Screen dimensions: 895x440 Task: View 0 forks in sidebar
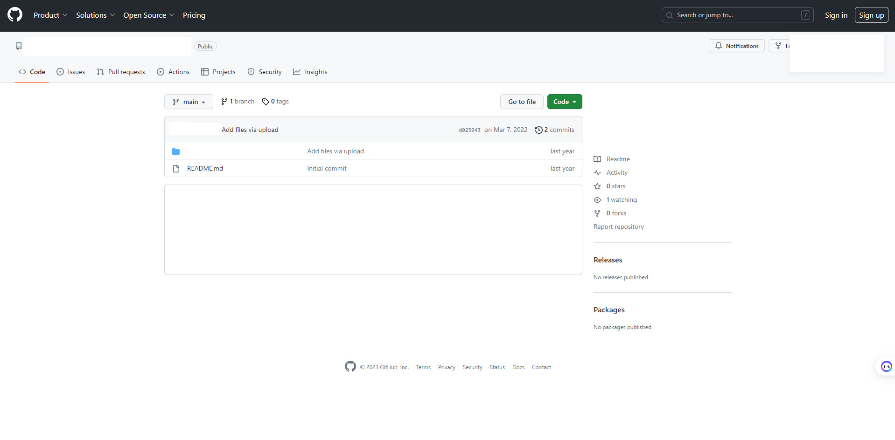coord(610,213)
